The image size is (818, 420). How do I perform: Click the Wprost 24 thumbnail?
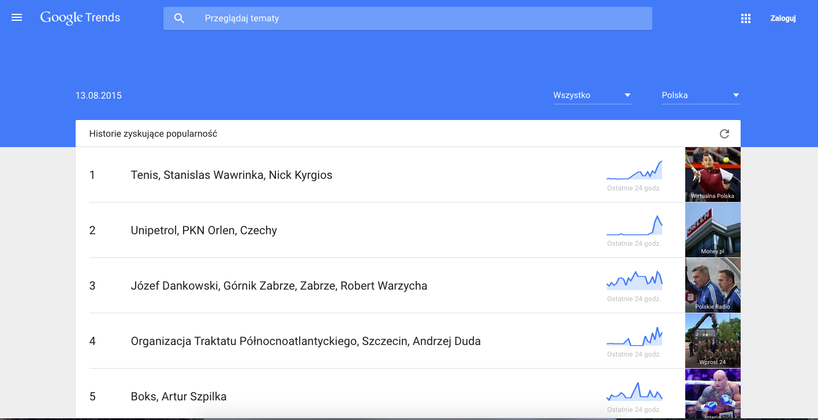(x=712, y=340)
